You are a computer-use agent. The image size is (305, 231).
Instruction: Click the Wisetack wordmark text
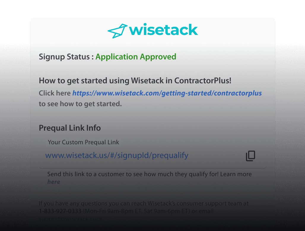click(163, 30)
